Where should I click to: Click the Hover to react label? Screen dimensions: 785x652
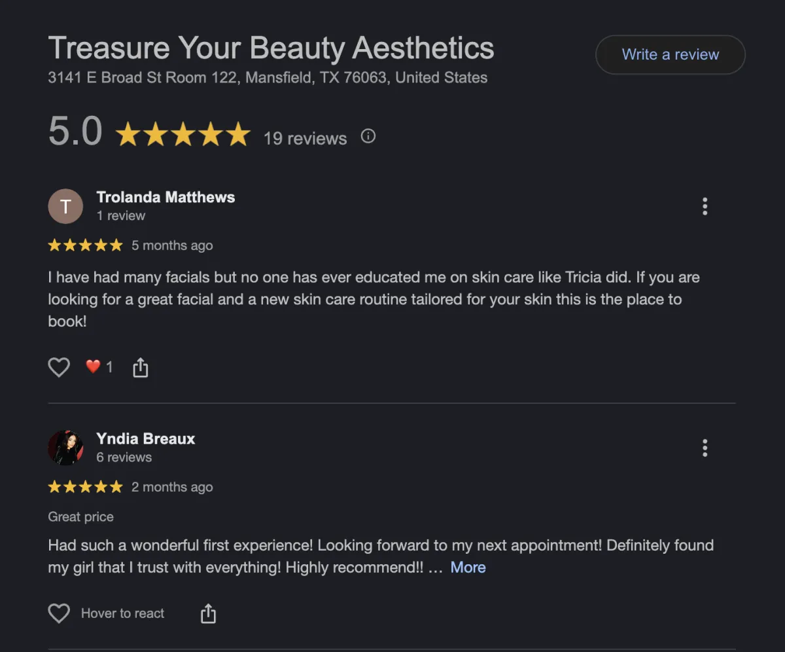(x=122, y=613)
